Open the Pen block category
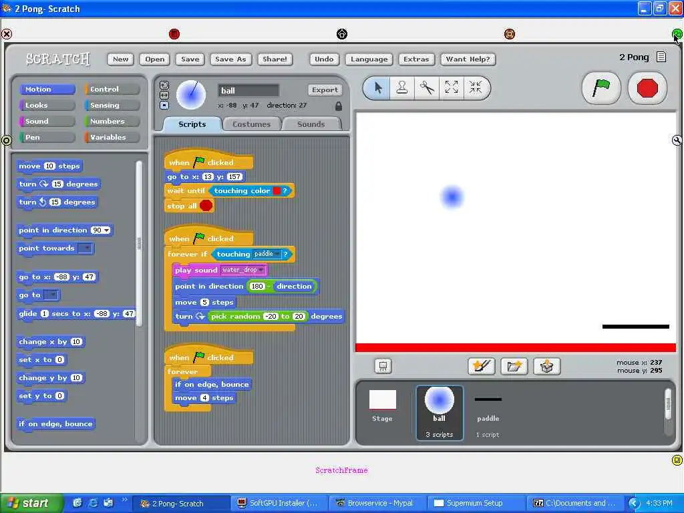This screenshot has width=684, height=513. (x=47, y=137)
